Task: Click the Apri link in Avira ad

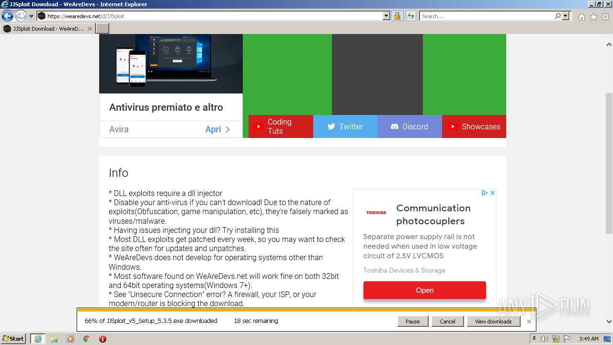Action: (213, 129)
